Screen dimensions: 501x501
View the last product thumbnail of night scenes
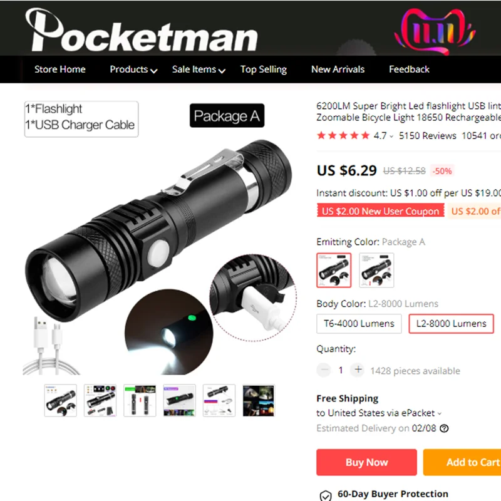point(259,401)
